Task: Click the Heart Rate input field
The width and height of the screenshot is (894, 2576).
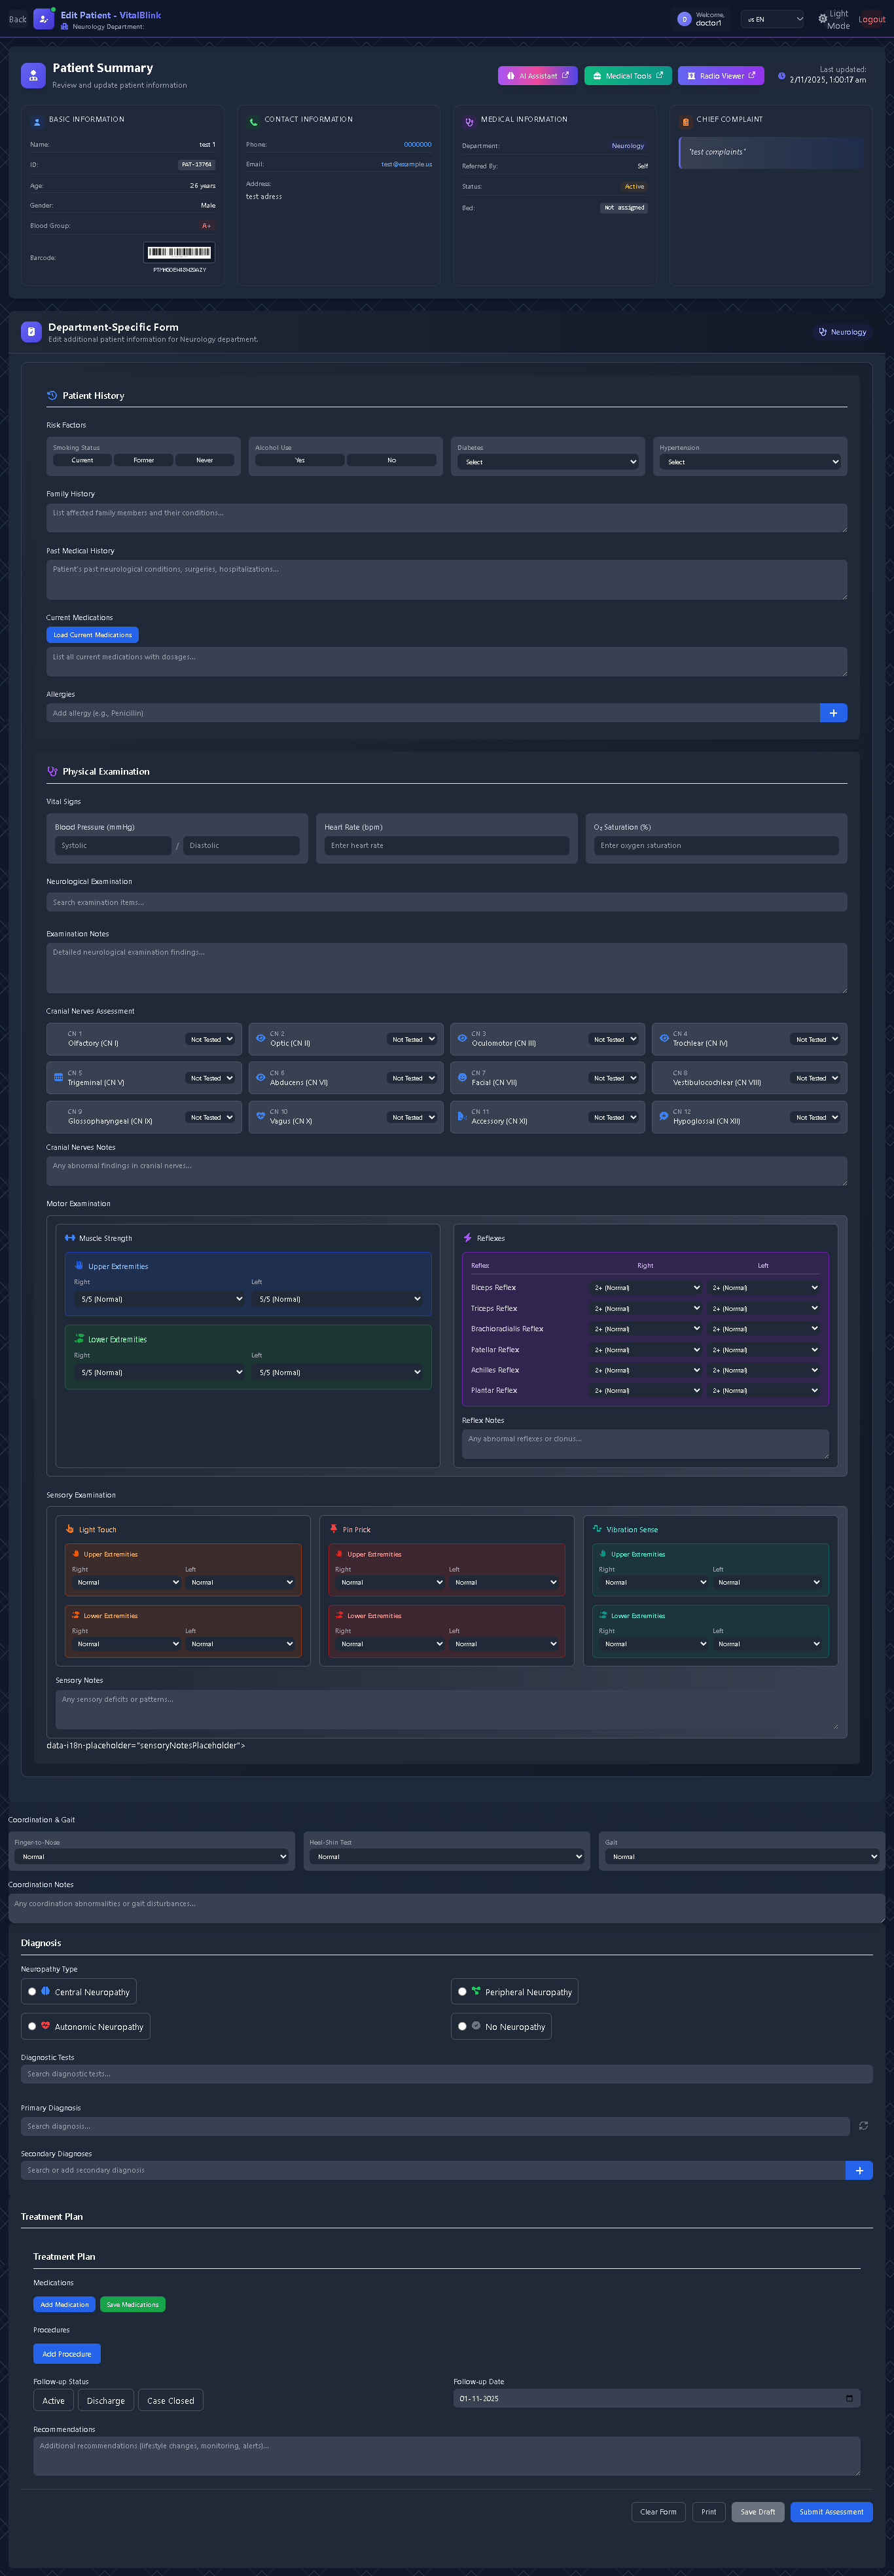Action: pos(446,846)
